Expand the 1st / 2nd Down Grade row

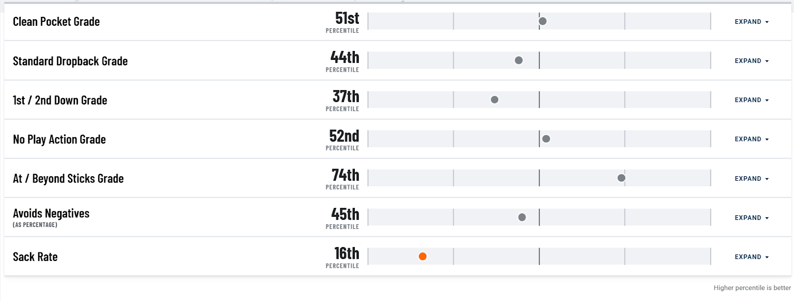[x=751, y=100]
